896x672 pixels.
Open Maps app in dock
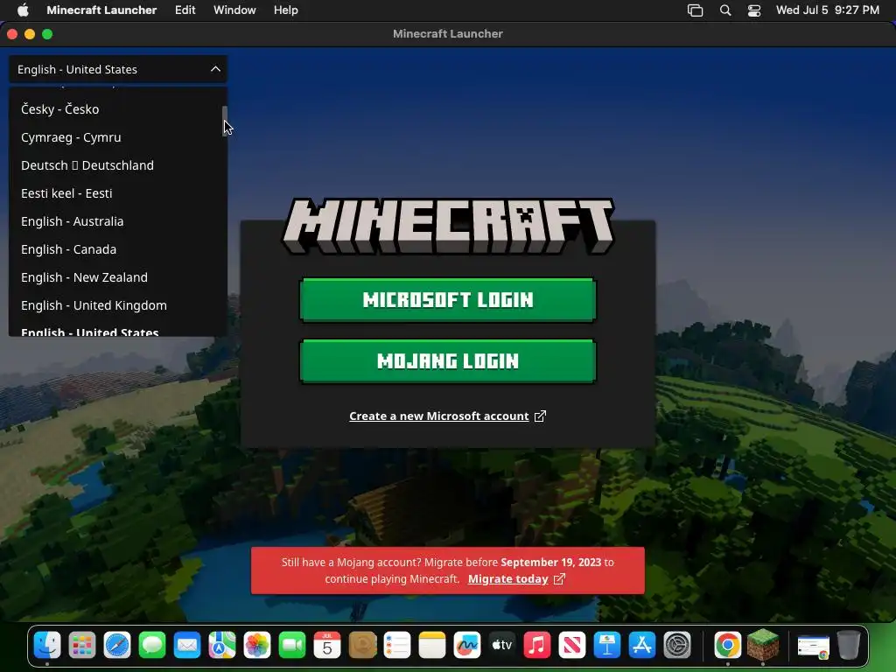click(221, 646)
